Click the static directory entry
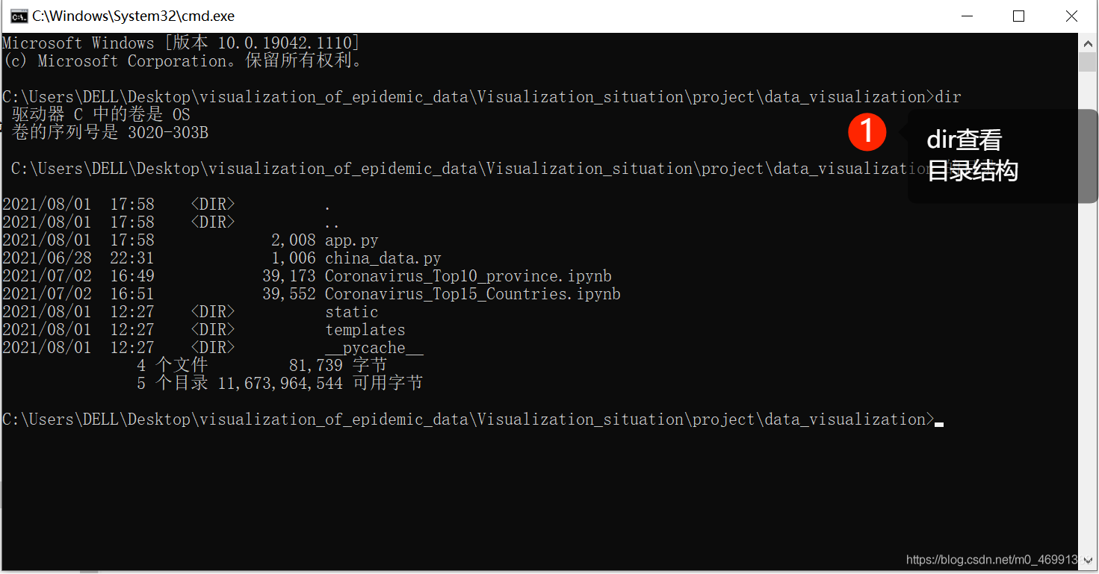The image size is (1099, 574). click(352, 312)
